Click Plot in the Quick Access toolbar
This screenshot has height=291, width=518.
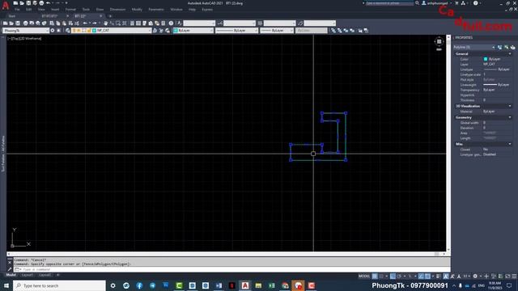41,3
